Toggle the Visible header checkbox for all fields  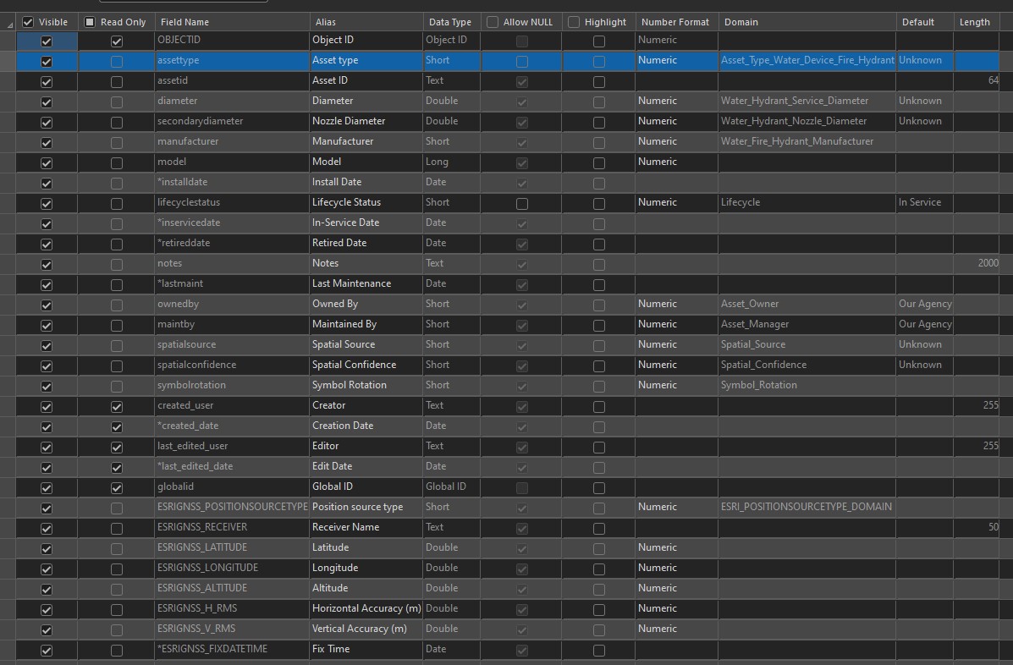point(28,22)
